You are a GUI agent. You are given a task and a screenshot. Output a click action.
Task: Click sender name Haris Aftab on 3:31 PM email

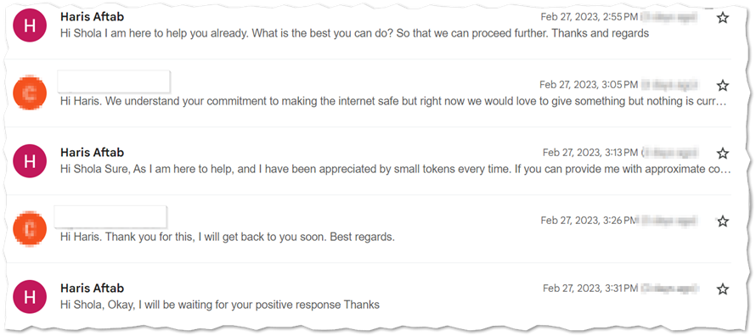pyautogui.click(x=92, y=288)
